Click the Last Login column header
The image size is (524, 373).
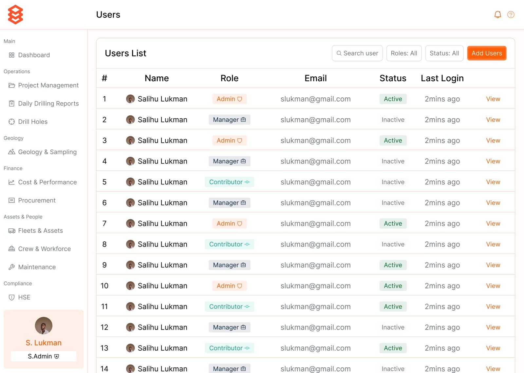pos(442,78)
